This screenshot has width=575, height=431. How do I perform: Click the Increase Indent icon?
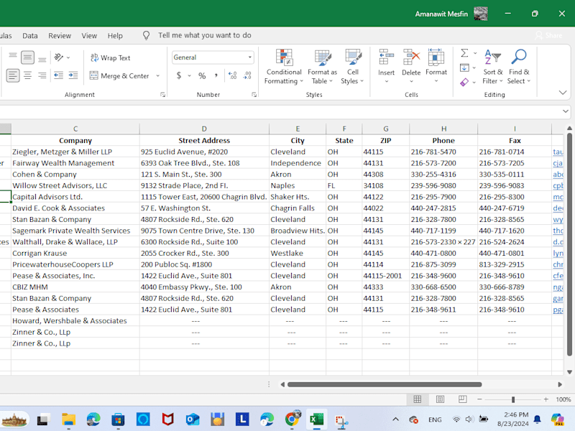pos(73,75)
